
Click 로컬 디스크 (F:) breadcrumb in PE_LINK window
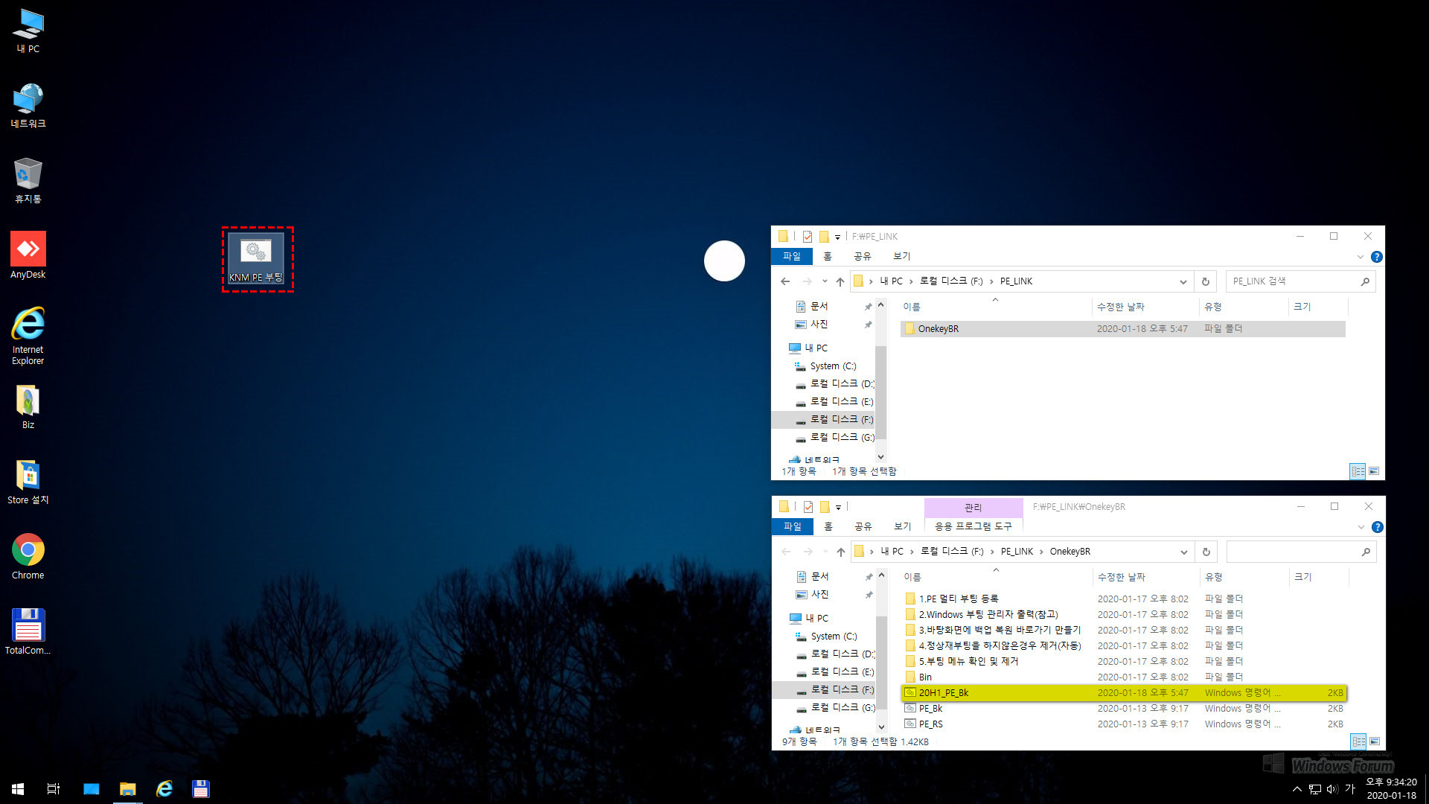(x=951, y=281)
